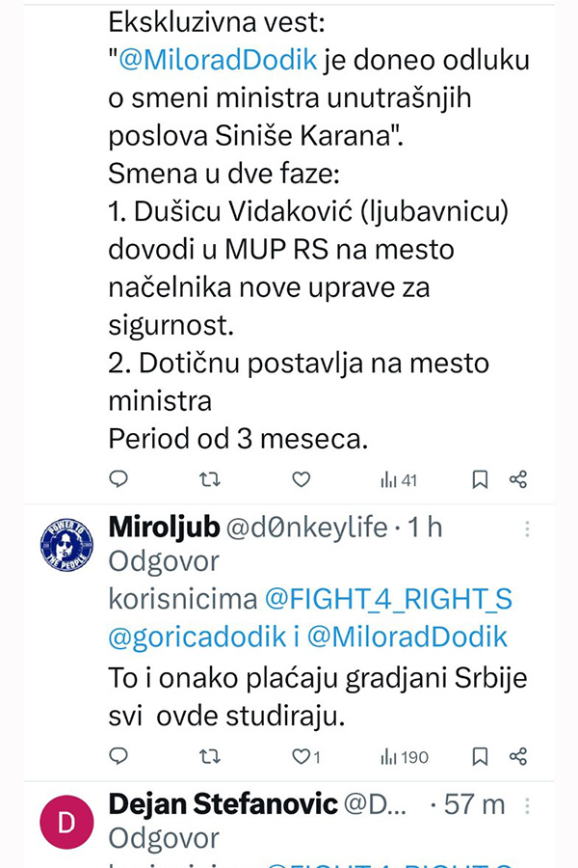Share the Ekskluzivna vest tweet
This screenshot has height=868, width=578.
[518, 479]
